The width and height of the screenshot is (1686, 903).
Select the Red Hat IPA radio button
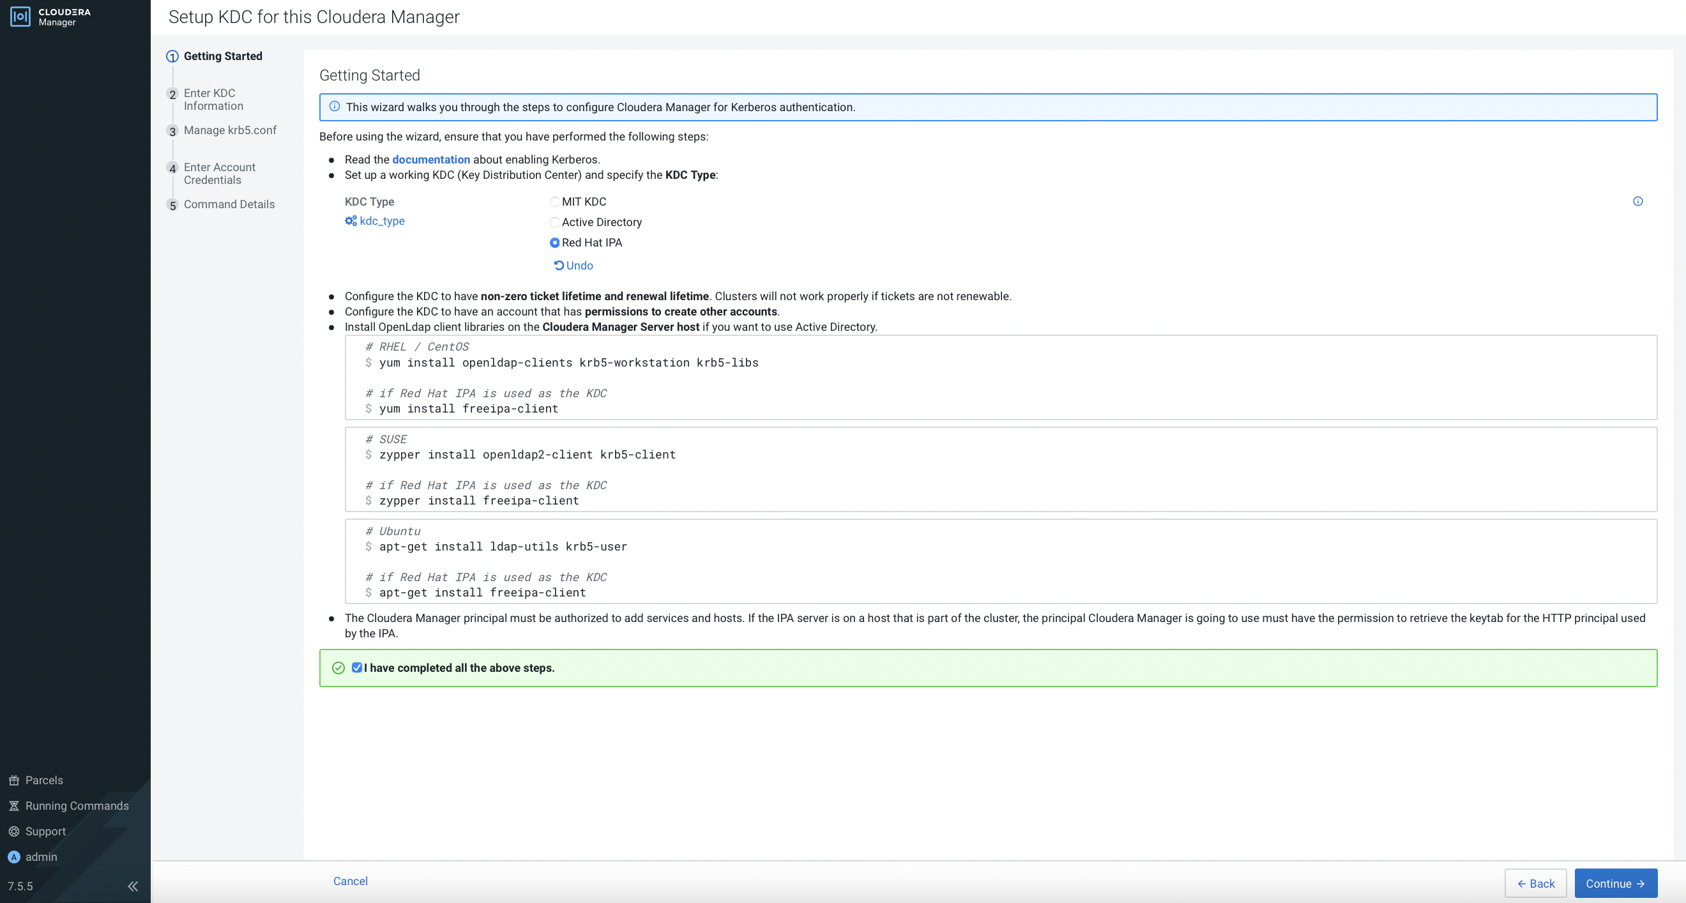click(x=554, y=243)
